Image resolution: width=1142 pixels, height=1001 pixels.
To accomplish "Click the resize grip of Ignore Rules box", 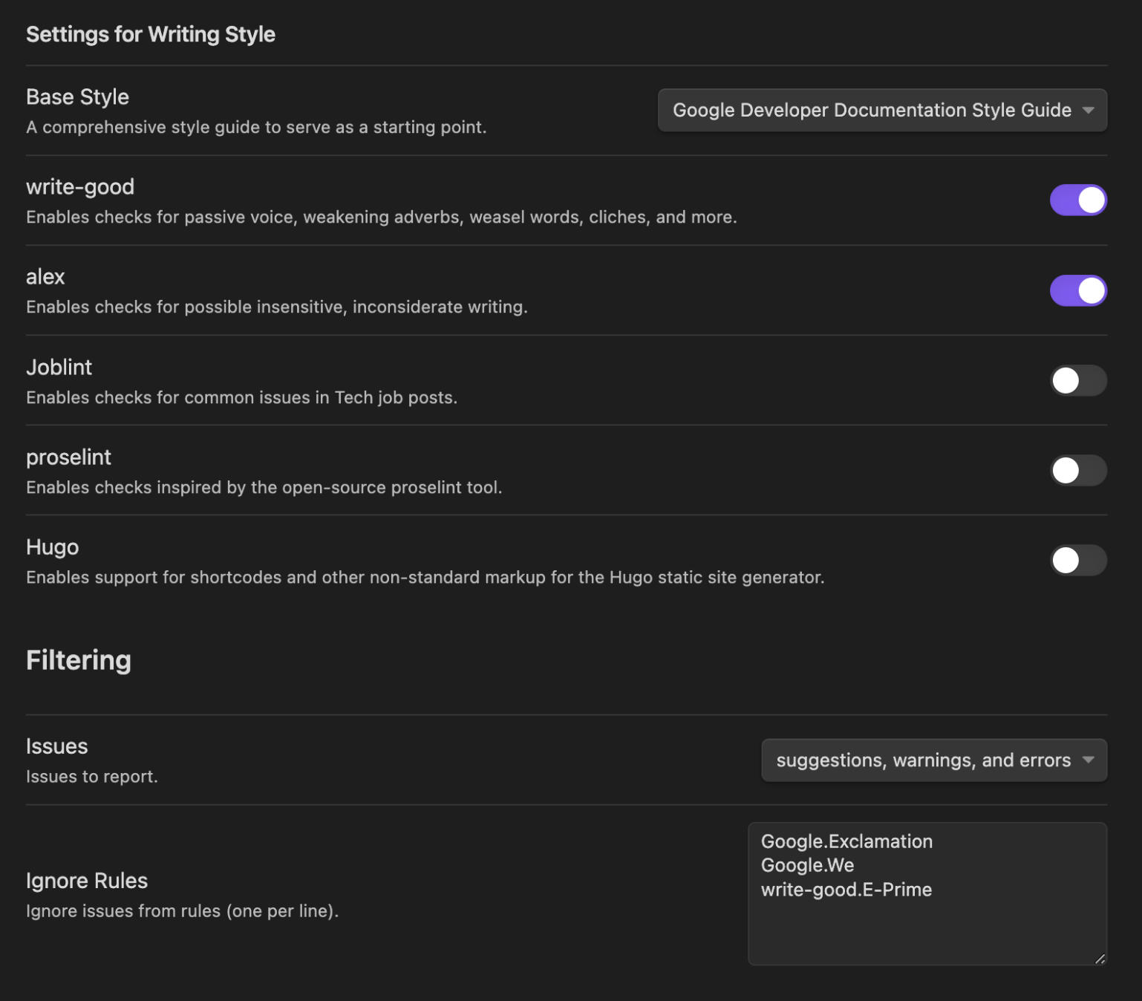I will coord(1100,958).
